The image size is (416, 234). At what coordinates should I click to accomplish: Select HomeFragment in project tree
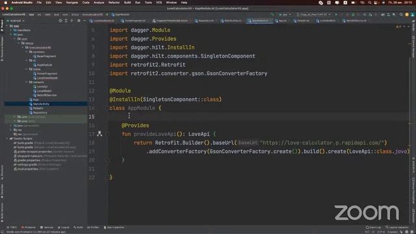pyautogui.click(x=45, y=73)
